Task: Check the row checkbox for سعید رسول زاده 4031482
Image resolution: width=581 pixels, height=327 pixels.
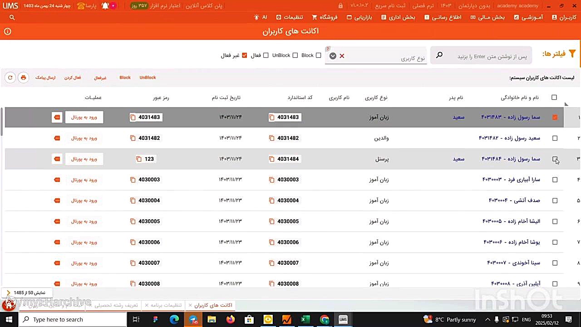Action: (555, 138)
